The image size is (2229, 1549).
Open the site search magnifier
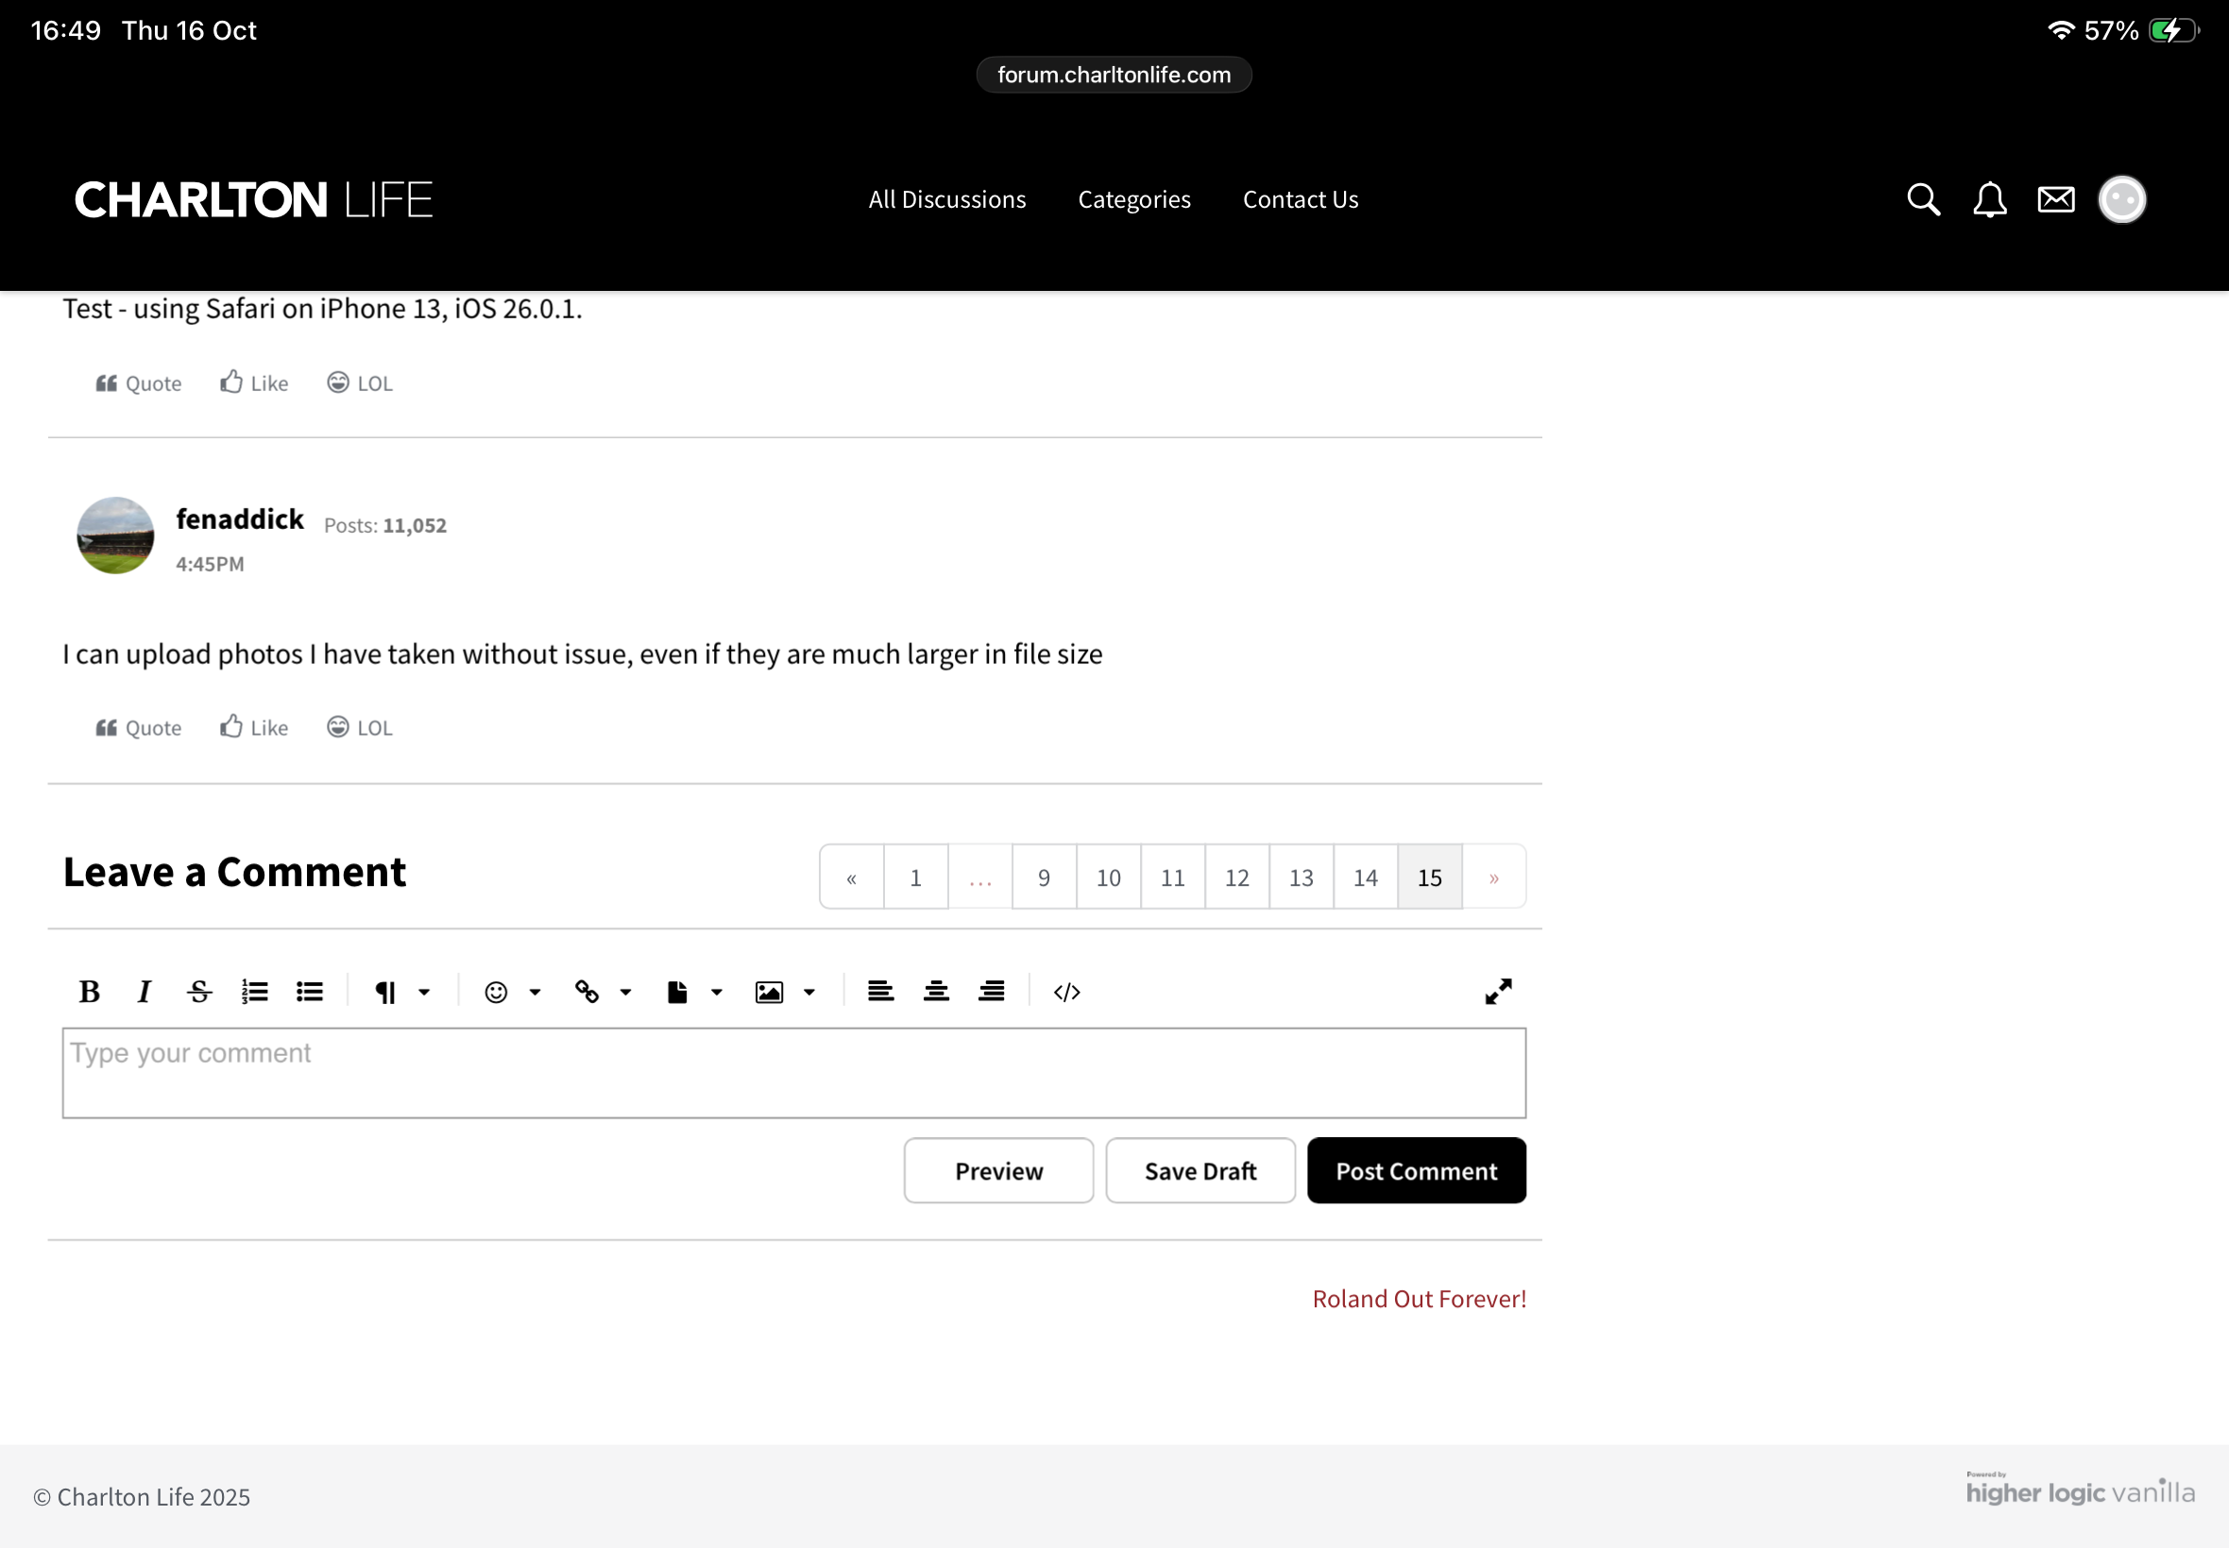click(1922, 199)
